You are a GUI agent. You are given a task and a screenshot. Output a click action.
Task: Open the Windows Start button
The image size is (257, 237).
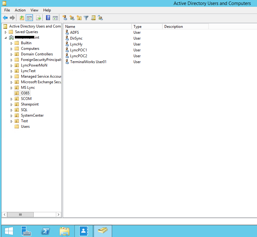[9, 231]
